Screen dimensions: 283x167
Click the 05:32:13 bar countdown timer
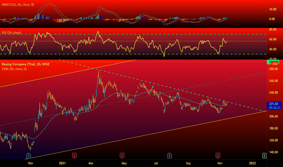pyautogui.click(x=275, y=108)
